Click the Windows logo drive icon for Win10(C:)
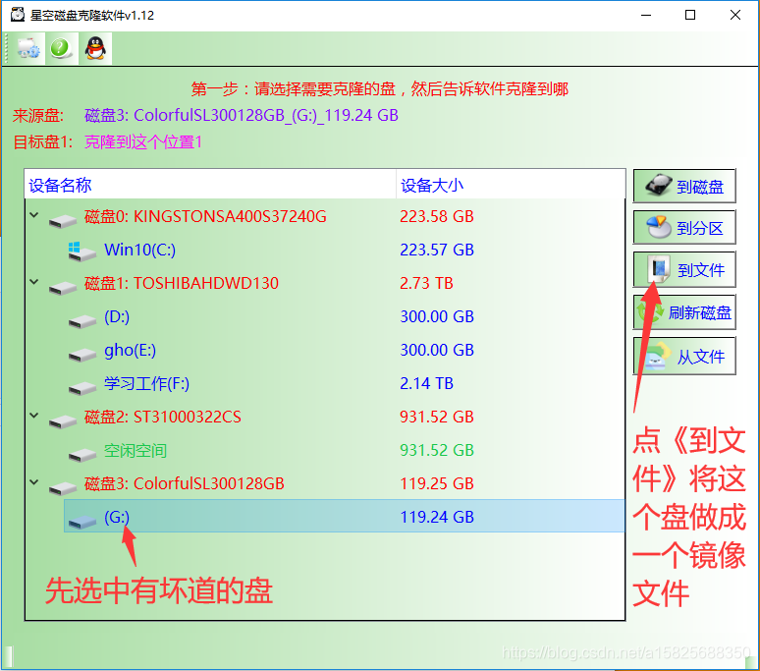Image resolution: width=760 pixels, height=671 pixels. (x=81, y=252)
